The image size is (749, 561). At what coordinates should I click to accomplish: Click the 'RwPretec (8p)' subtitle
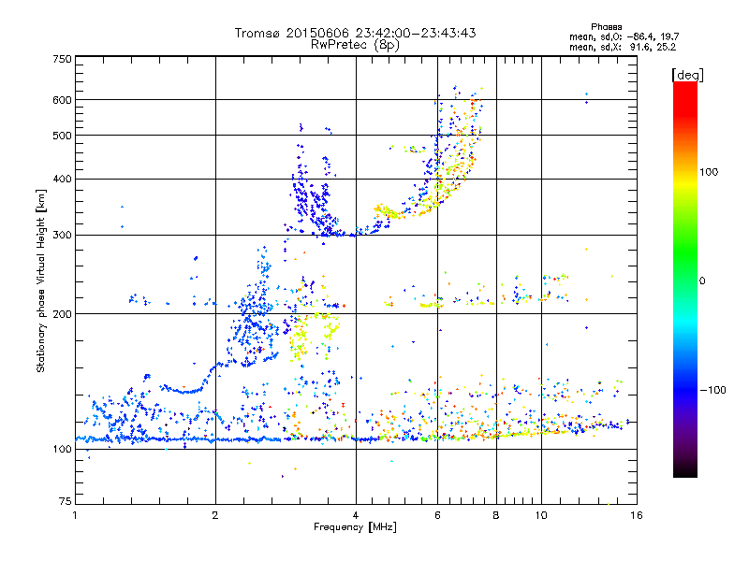(355, 45)
